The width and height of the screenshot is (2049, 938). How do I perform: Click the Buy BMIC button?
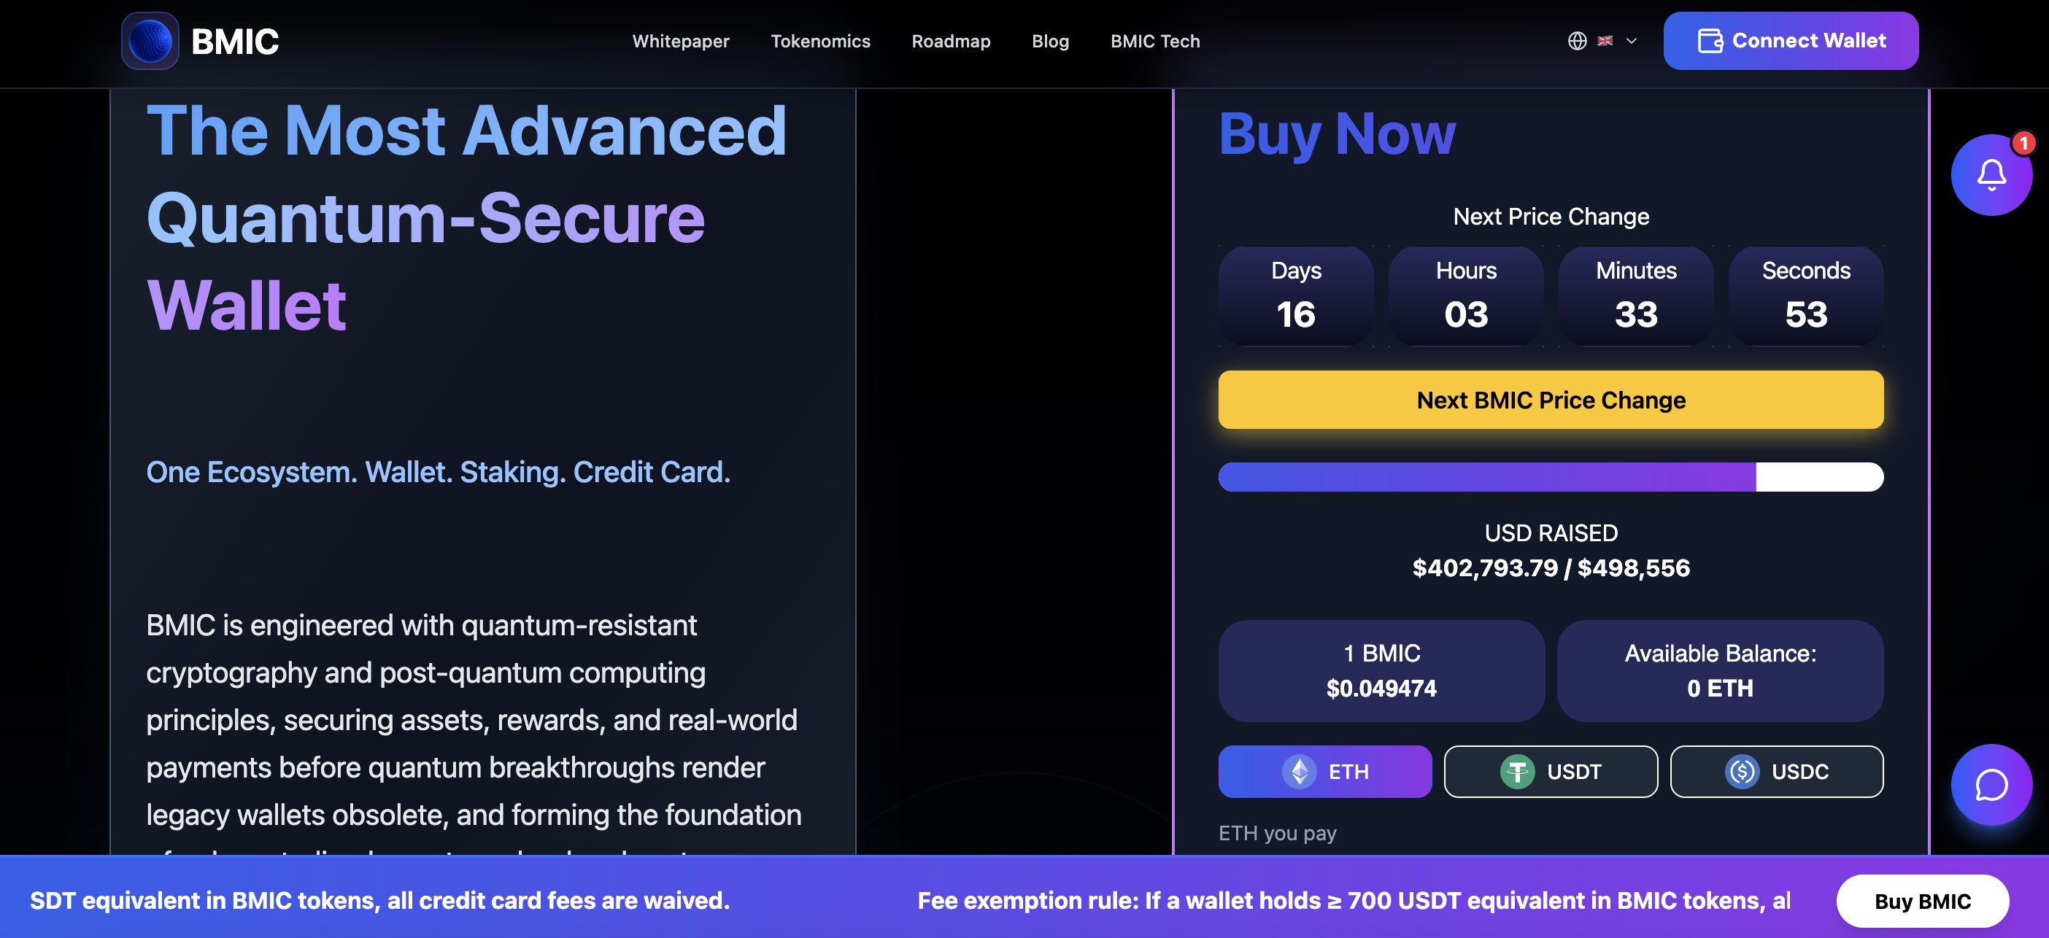(x=1922, y=901)
